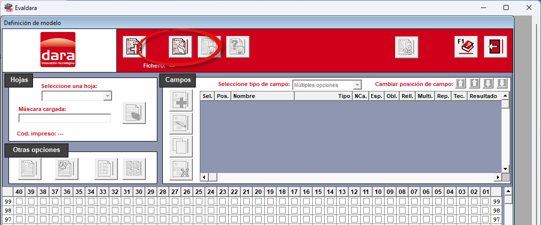Image resolution: width=541 pixels, height=225 pixels.
Task: Click the first dotted-sheet icon in Otras opciones
Action: click(x=29, y=169)
